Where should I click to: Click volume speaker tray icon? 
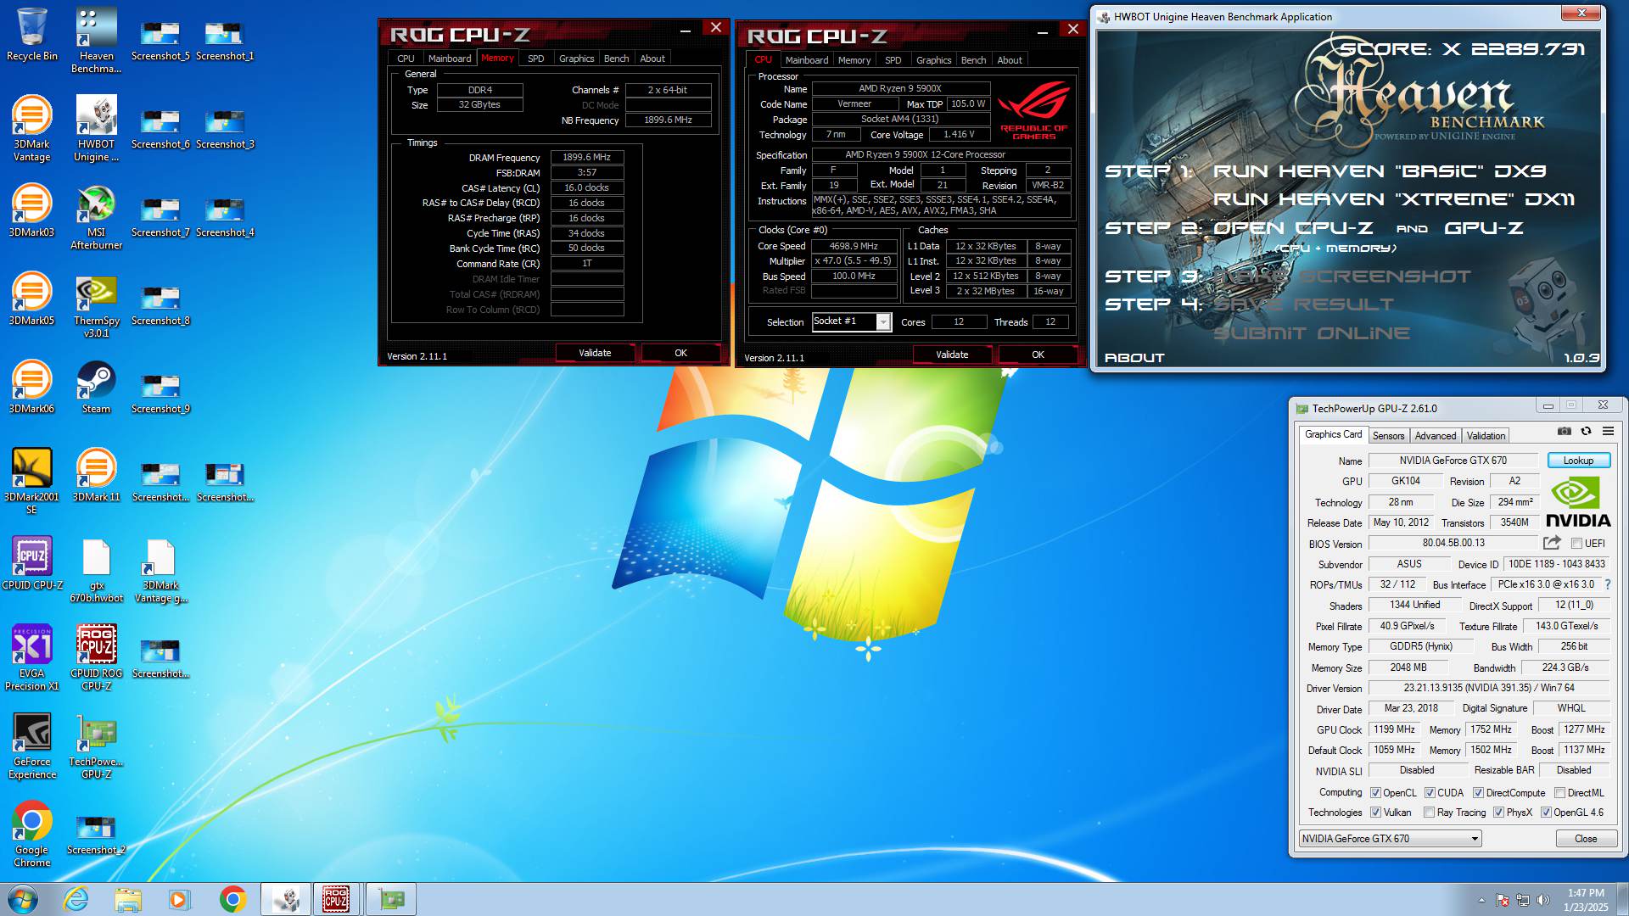tap(1543, 900)
